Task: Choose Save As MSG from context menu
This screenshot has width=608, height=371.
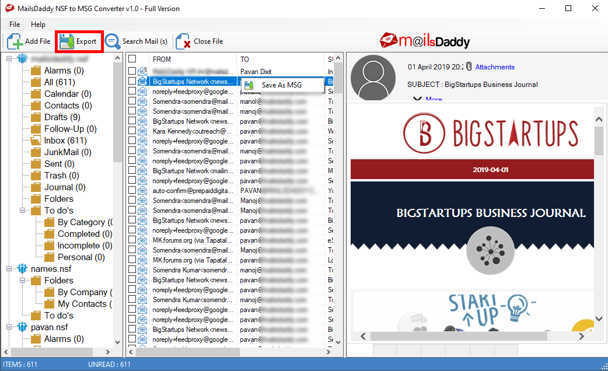Action: [282, 85]
